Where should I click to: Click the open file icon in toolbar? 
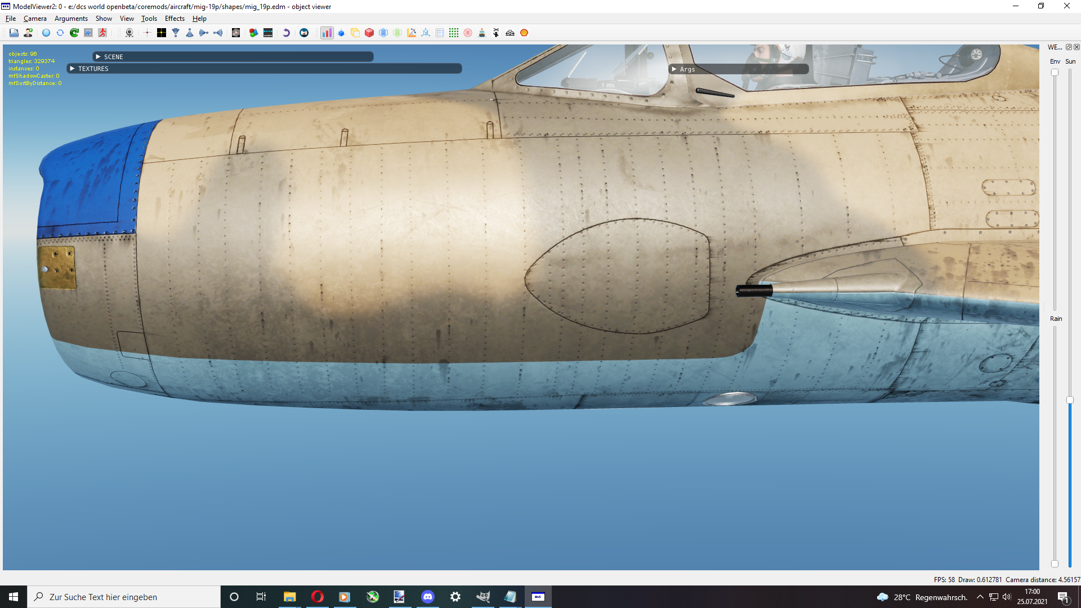click(x=14, y=33)
